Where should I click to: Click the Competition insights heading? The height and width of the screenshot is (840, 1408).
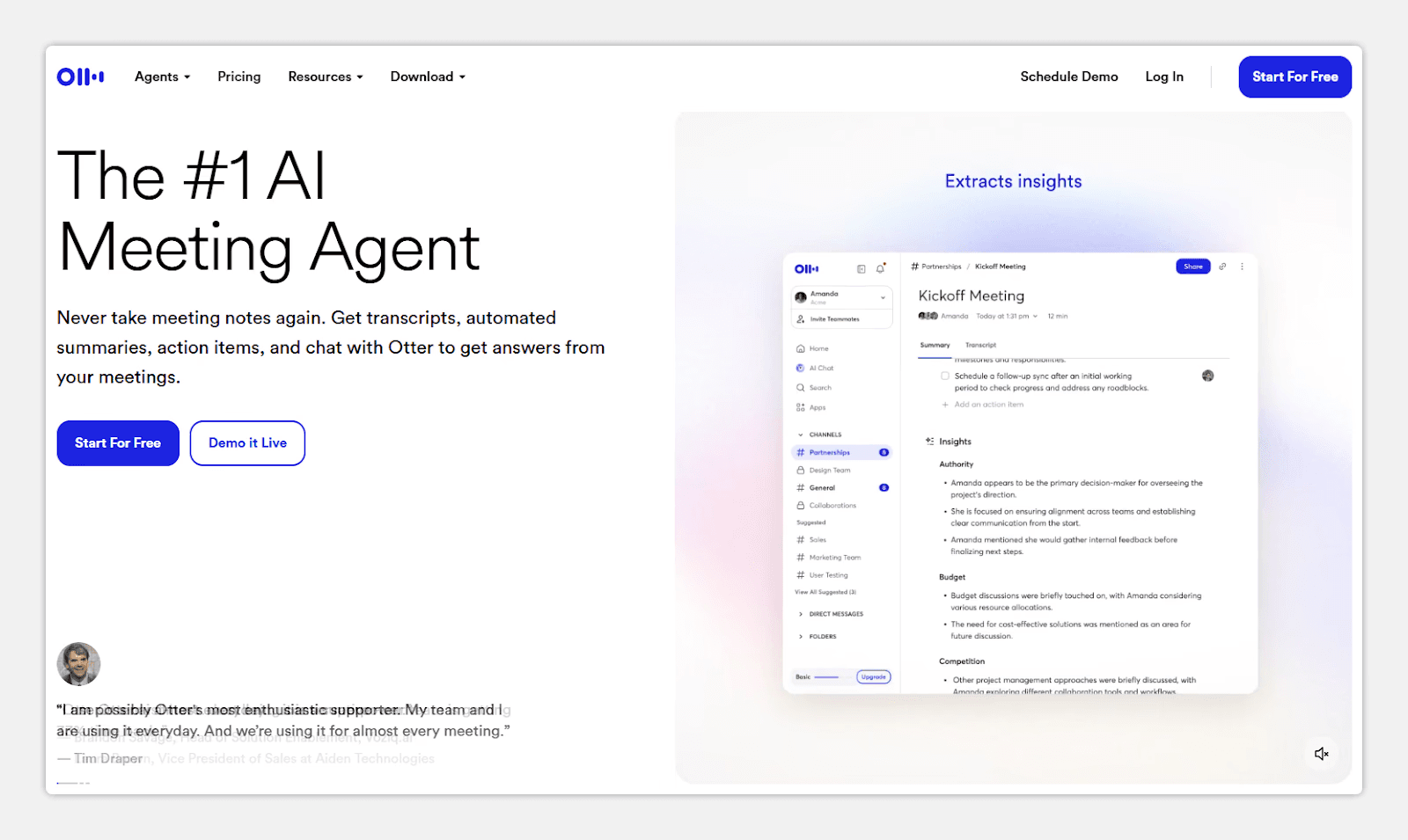click(x=962, y=661)
